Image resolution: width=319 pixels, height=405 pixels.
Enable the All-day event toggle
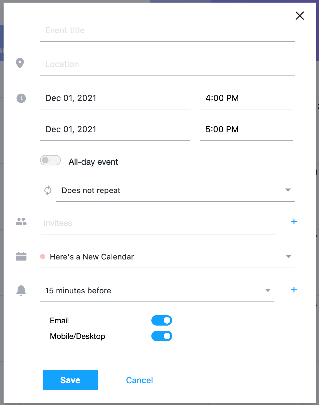click(50, 160)
